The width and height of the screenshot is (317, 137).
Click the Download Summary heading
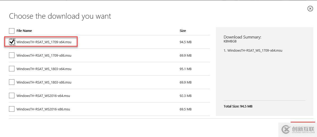point(242,37)
